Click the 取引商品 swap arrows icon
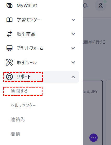 pyautogui.click(x=9, y=34)
